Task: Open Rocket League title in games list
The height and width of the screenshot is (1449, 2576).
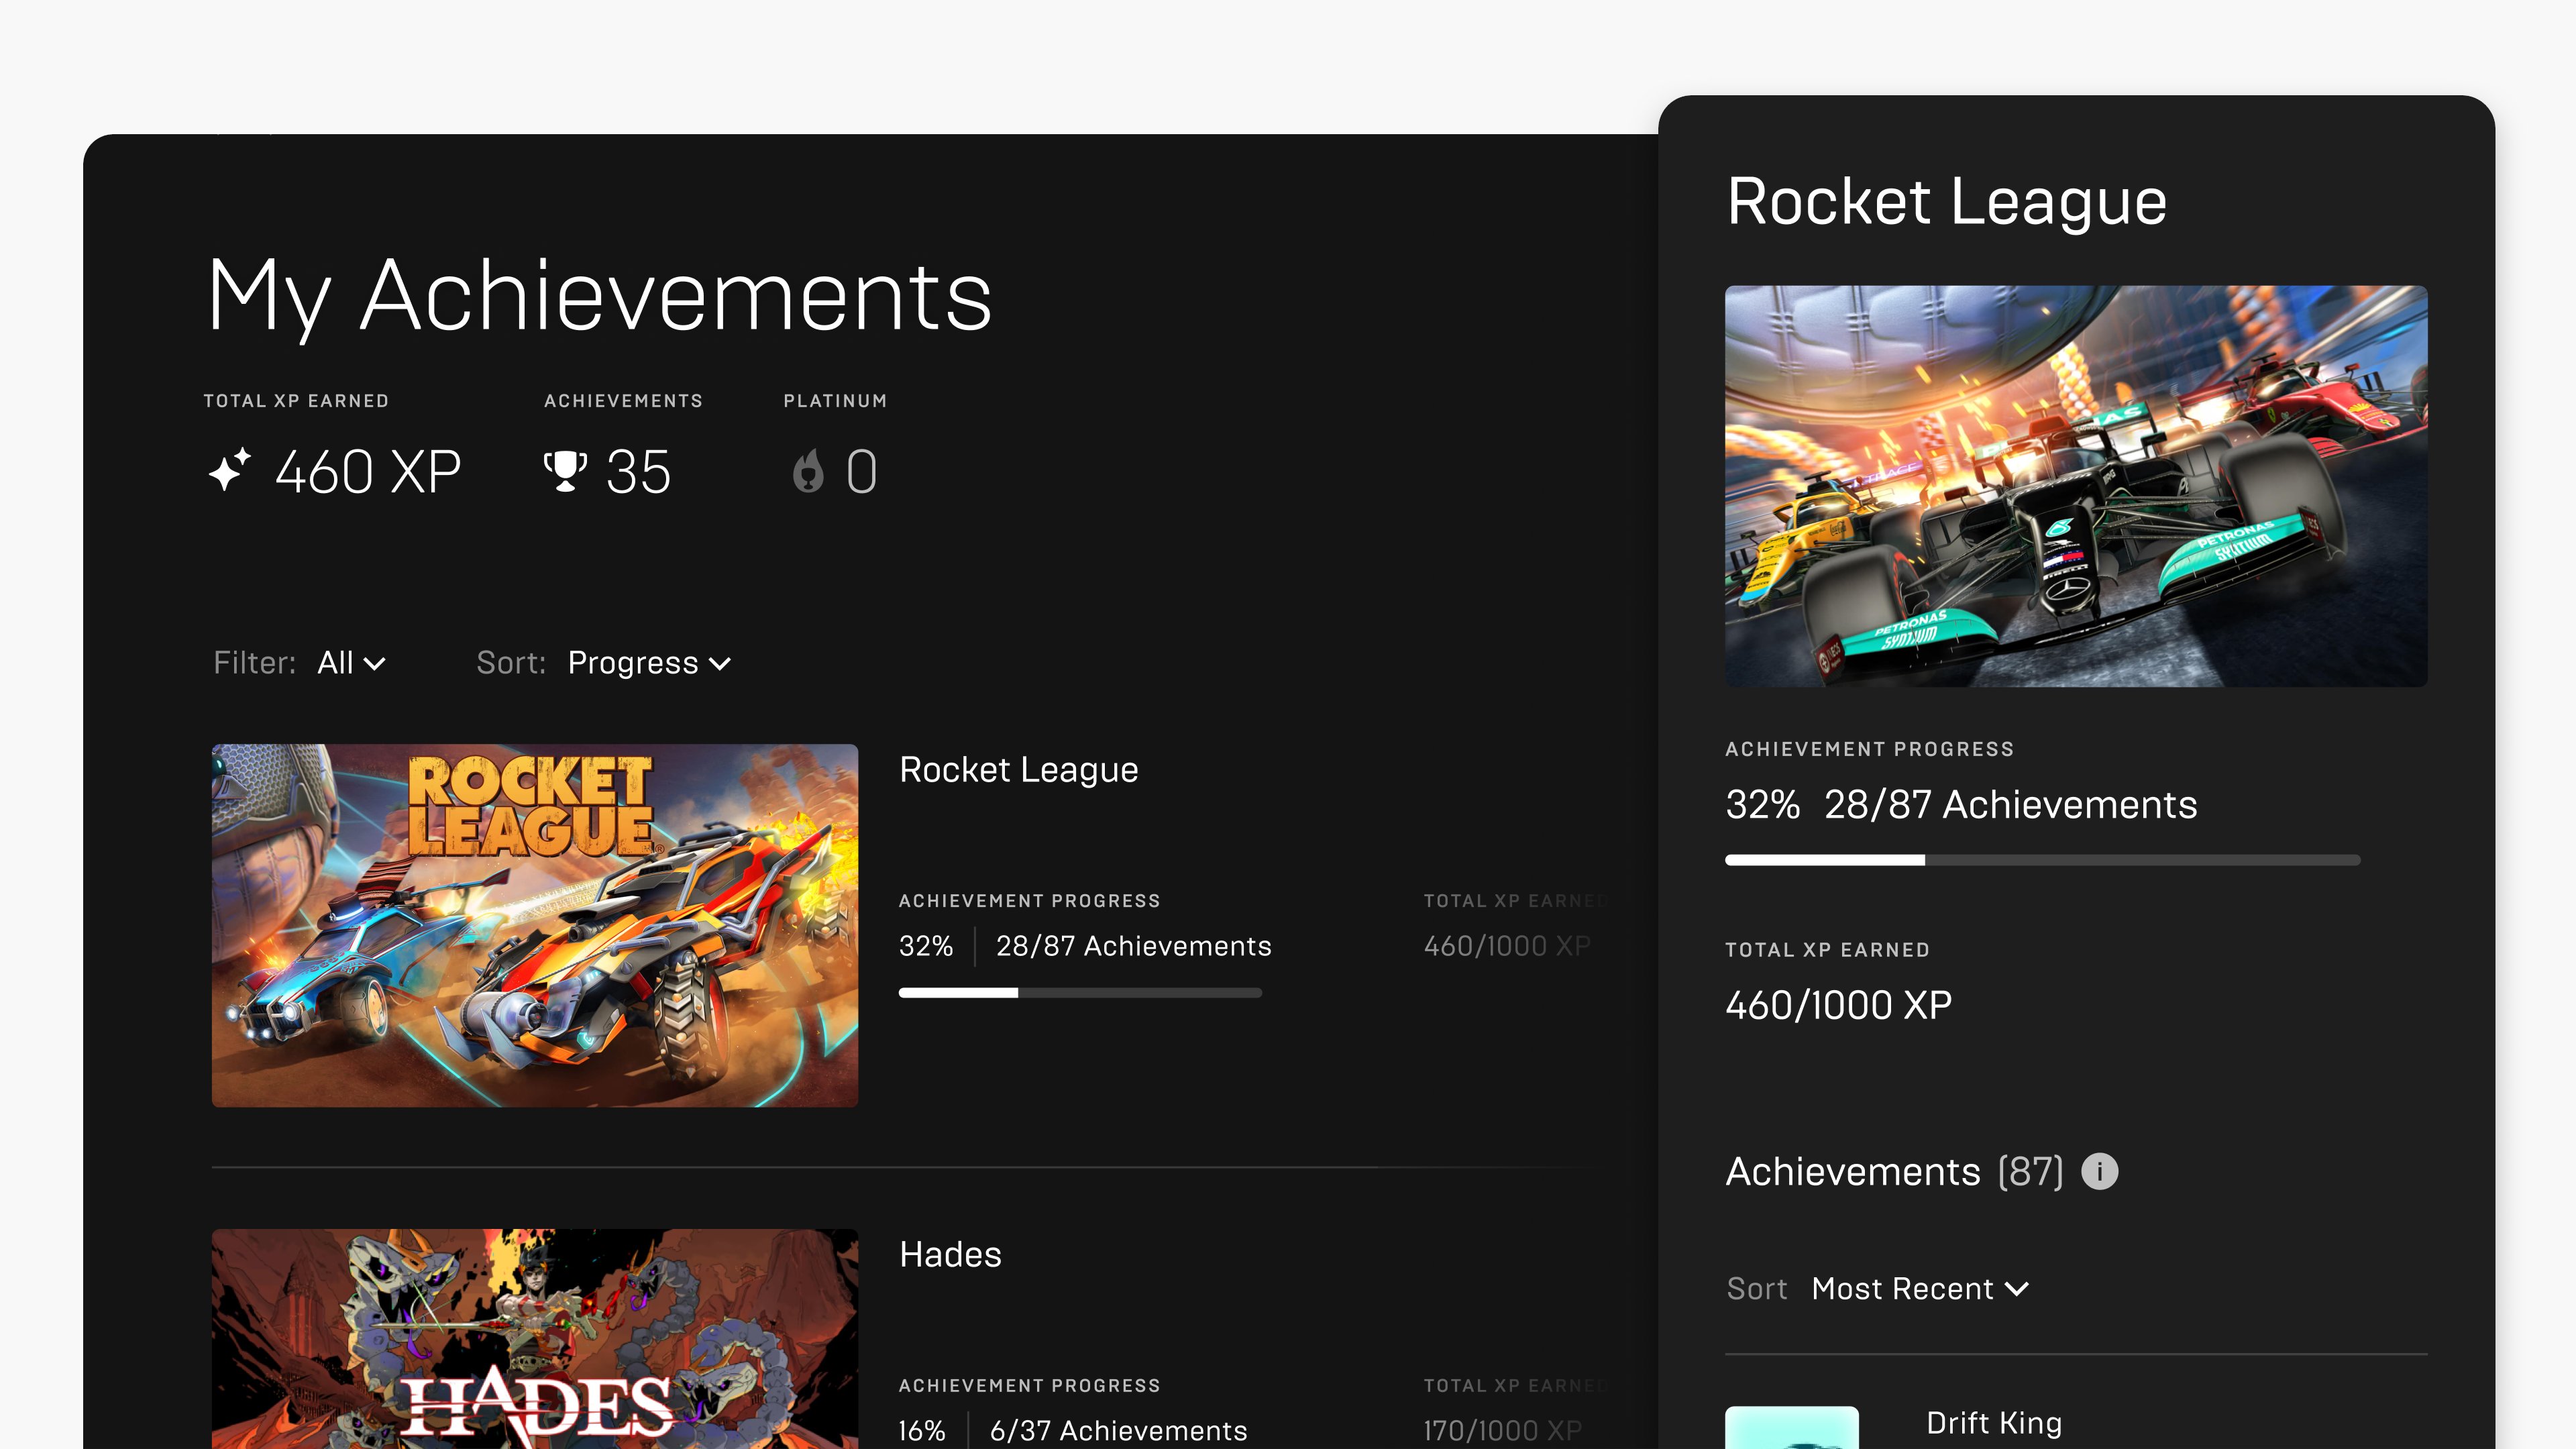Action: click(1018, 770)
